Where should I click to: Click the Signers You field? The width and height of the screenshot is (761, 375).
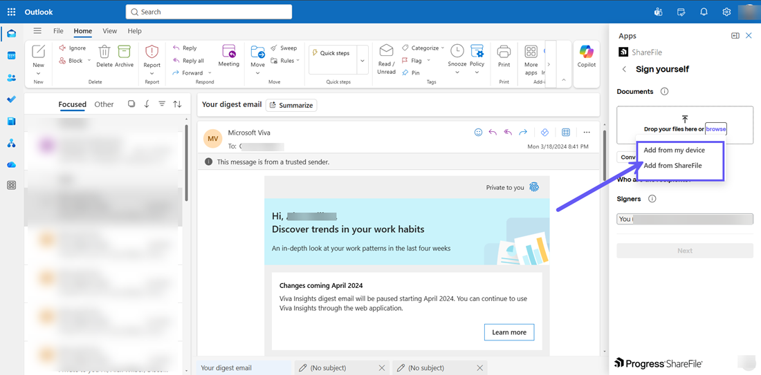point(685,219)
